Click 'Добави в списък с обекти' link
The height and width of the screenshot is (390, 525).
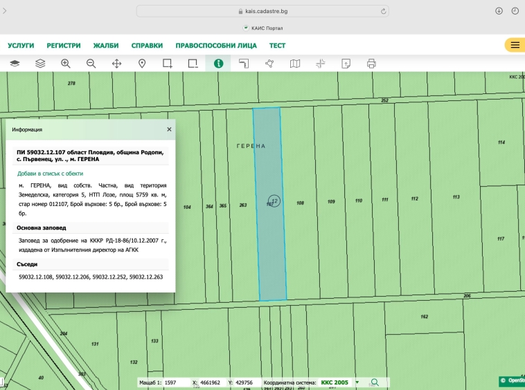coord(50,174)
